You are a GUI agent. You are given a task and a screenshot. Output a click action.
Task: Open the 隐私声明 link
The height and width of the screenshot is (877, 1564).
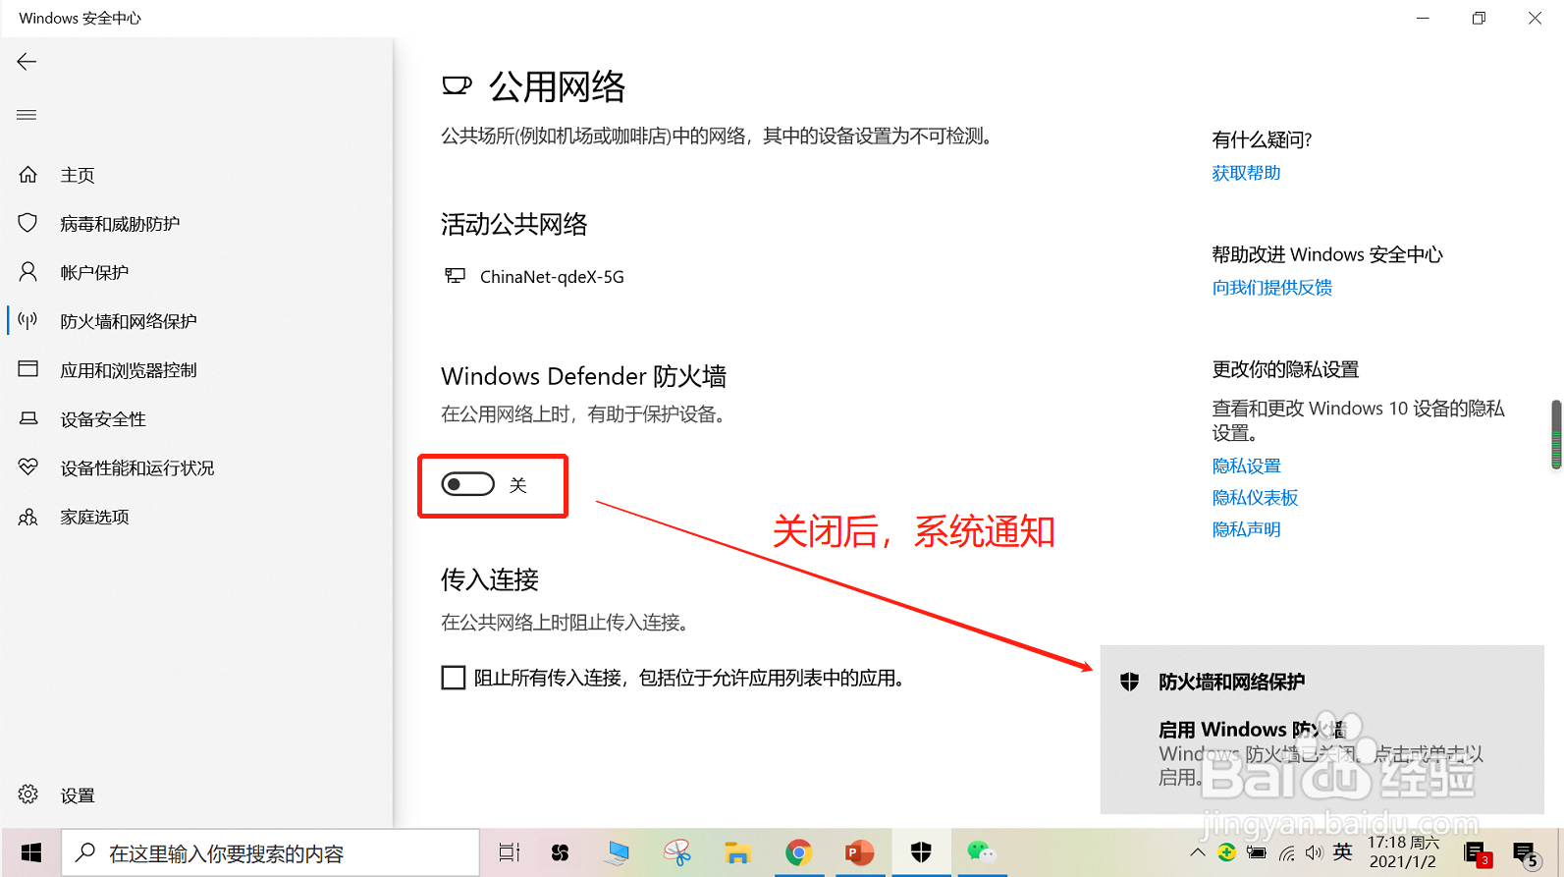point(1246,529)
